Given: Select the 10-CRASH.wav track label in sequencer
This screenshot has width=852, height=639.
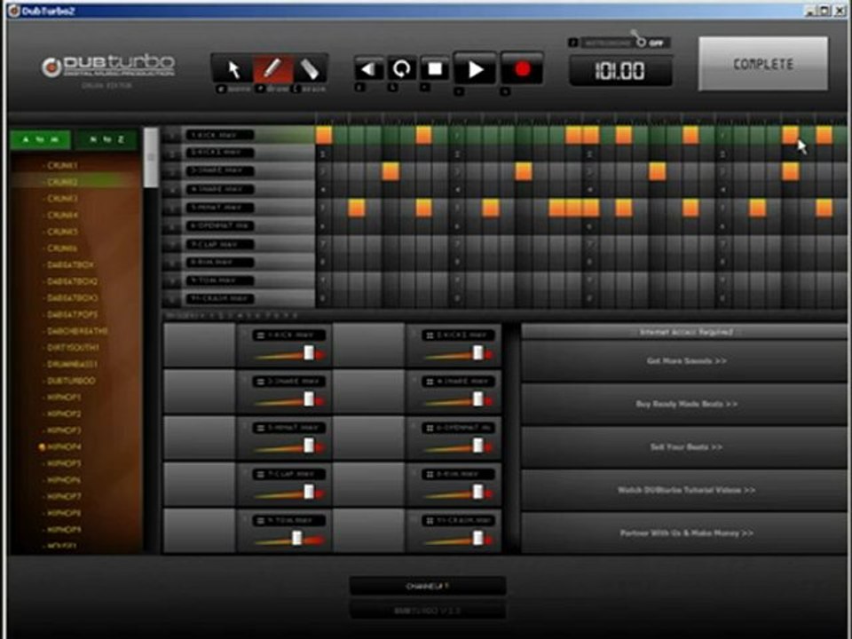Looking at the screenshot, I should pyautogui.click(x=219, y=299).
